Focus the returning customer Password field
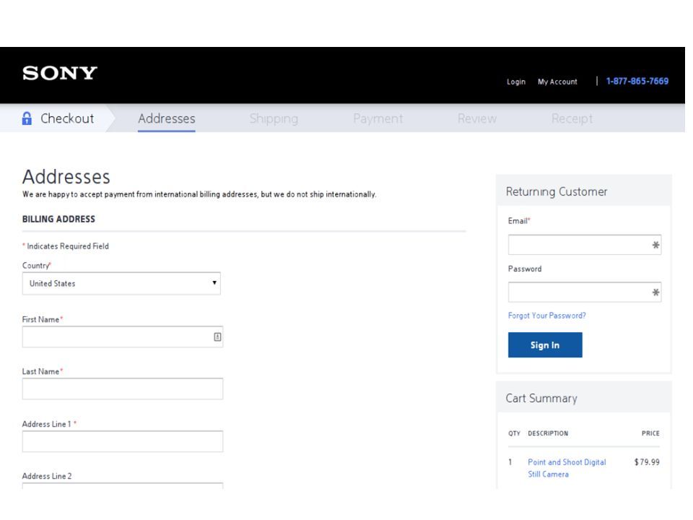Viewport: 693px width, 520px height. [x=584, y=292]
